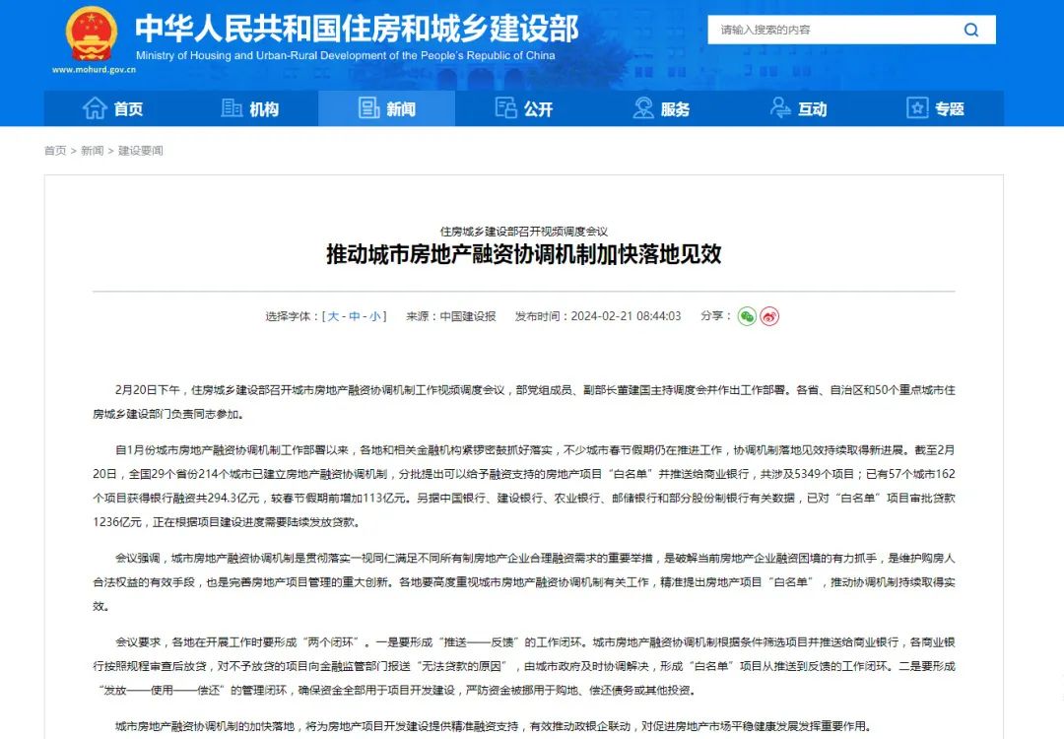Set font size to small 小
The width and height of the screenshot is (1064, 739).
[x=375, y=316]
